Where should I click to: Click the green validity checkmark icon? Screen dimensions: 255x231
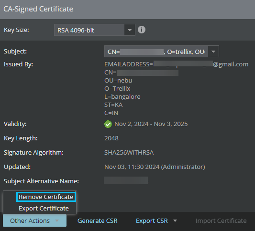click(x=108, y=124)
